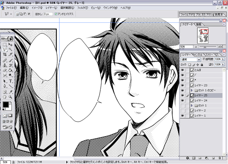This screenshot has width=228, height=164.
Task: Toggle lock all icon in Layers panel
Action: (x=202, y=65)
